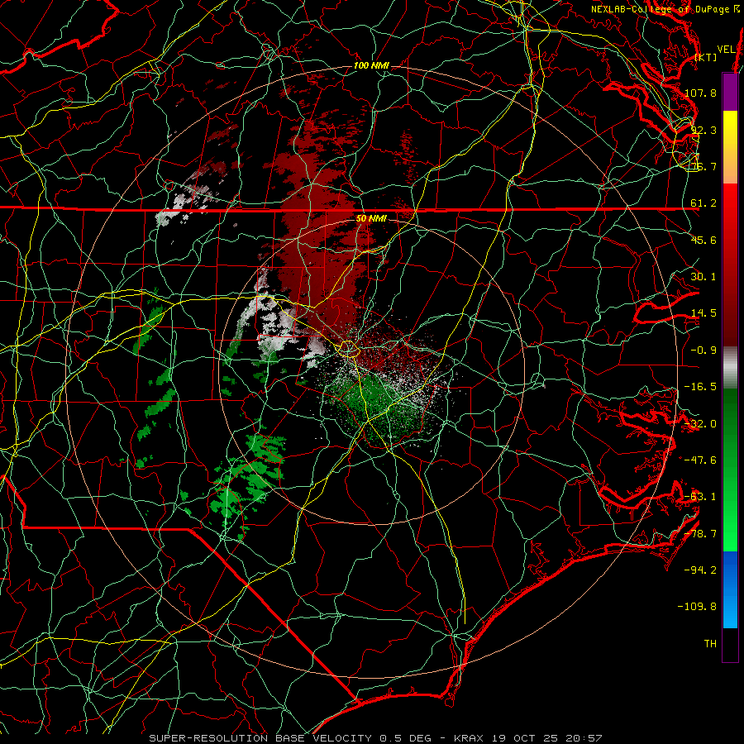Click the -63.1 scale value
The width and height of the screenshot is (744, 744).
click(700, 497)
